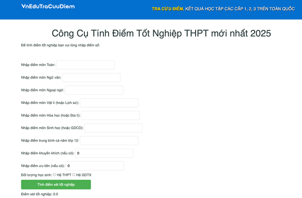Focus the Hóa học (hoặc Địa lí) input
Viewport: 302px width, 198px height.
pos(110,115)
